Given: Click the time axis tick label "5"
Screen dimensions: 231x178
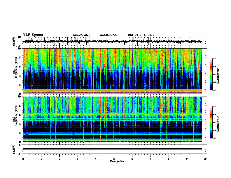Looking at the screenshot, I should pyautogui.click(x=114, y=159).
